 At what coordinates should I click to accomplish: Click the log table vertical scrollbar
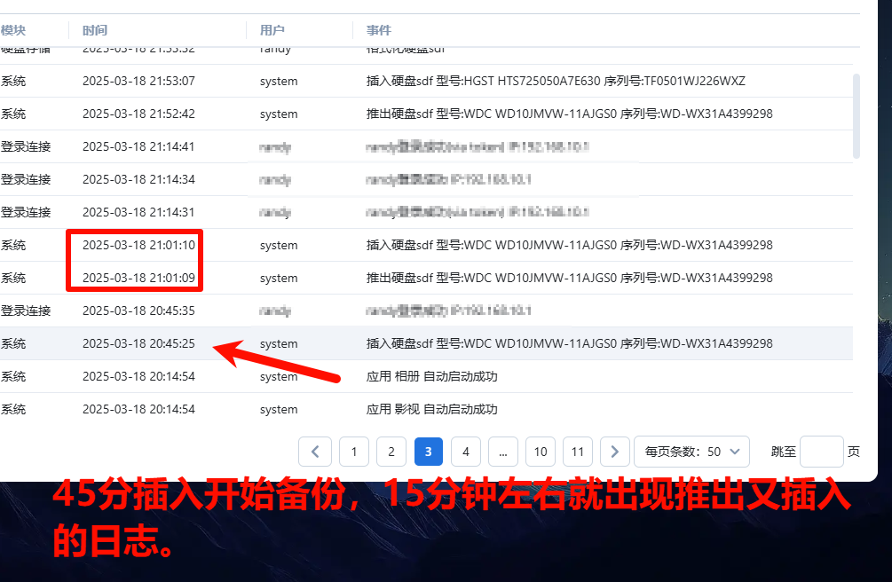(x=856, y=116)
